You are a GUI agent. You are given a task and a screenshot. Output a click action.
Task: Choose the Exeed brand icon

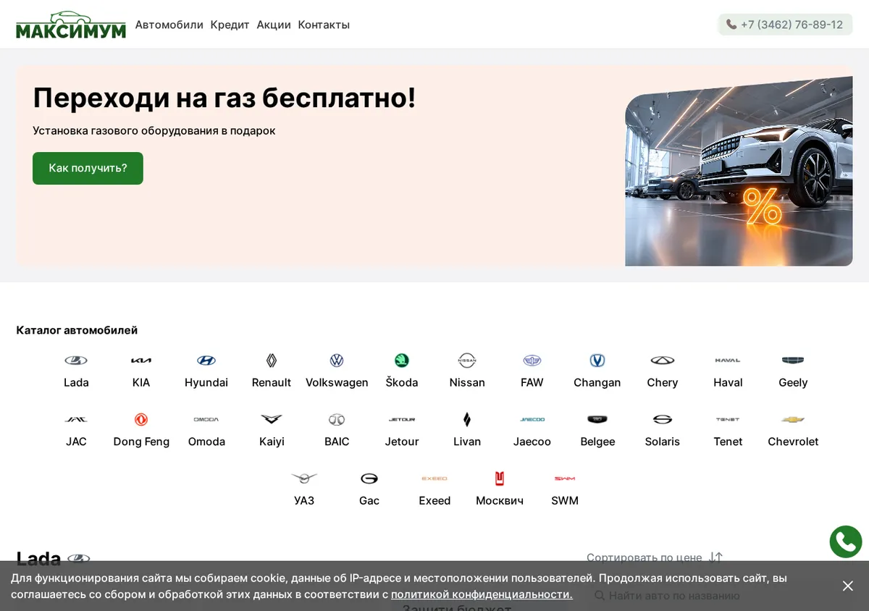pyautogui.click(x=434, y=479)
